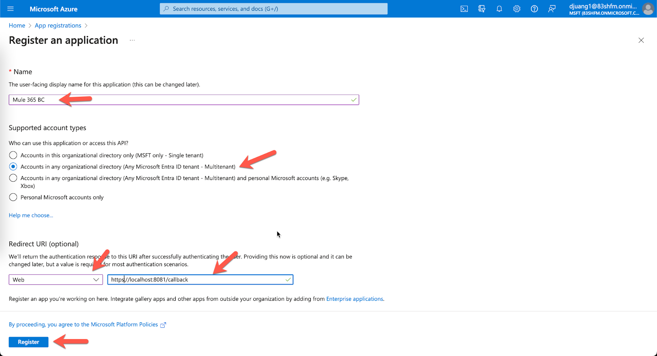Image resolution: width=657 pixels, height=356 pixels.
Task: Click the Redirect URI field with localhost callback
Action: [200, 280]
